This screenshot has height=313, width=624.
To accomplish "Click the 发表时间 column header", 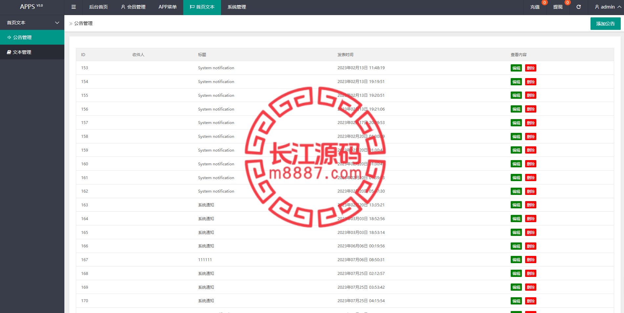I will [x=345, y=55].
